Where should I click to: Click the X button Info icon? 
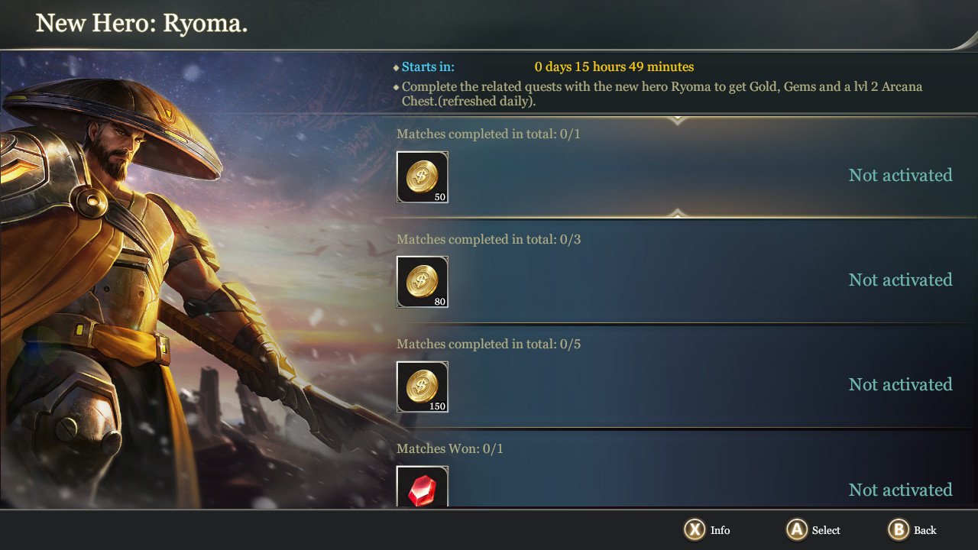click(694, 529)
